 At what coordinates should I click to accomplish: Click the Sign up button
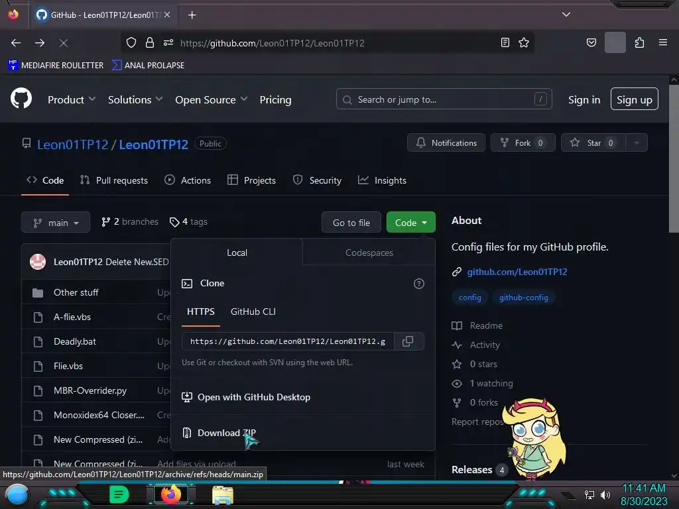pos(635,99)
